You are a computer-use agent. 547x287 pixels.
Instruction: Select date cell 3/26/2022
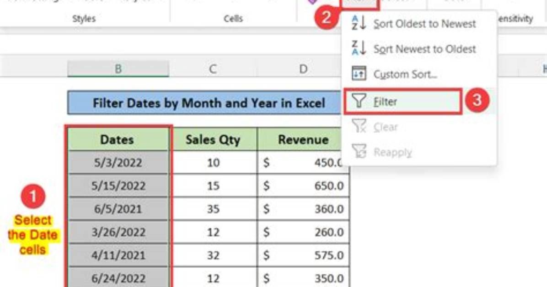pyautogui.click(x=118, y=232)
